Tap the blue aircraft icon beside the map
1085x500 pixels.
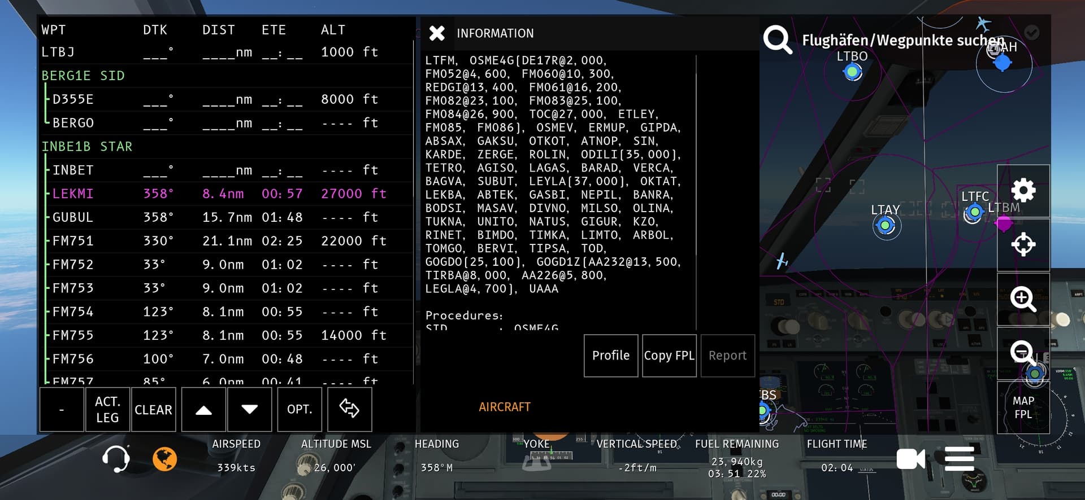point(782,261)
